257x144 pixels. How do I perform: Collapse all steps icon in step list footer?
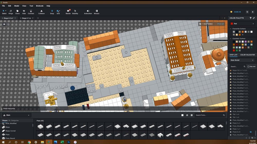click(246, 138)
